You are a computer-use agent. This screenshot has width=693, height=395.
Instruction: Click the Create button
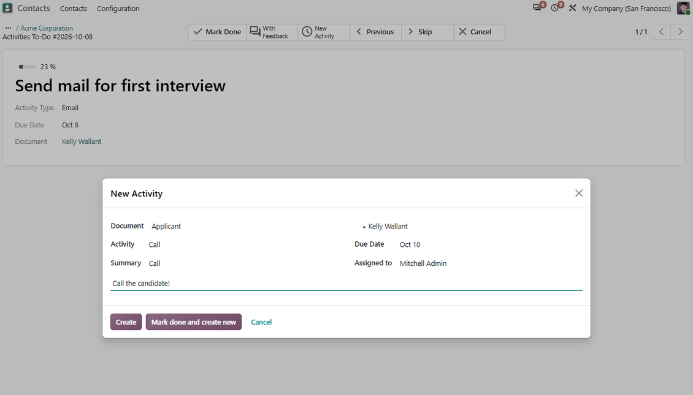coord(126,322)
